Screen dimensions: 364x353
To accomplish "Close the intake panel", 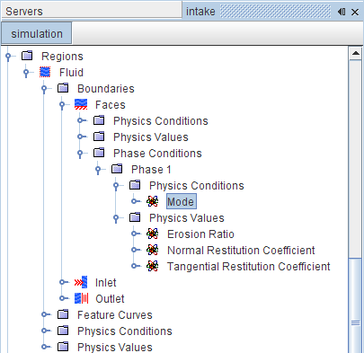I will 355,12.
